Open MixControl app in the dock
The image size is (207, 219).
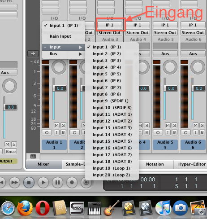click(77, 208)
